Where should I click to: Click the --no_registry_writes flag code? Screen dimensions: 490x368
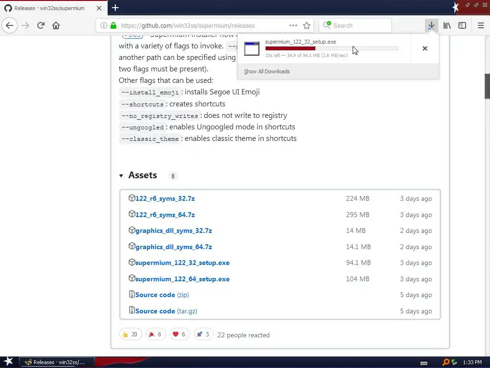coord(160,116)
